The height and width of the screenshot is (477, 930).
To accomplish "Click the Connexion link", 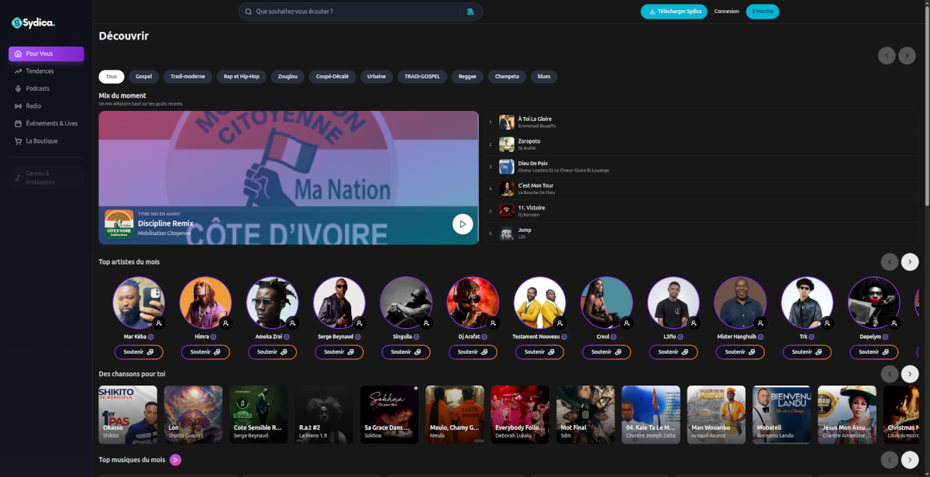I will (x=726, y=12).
